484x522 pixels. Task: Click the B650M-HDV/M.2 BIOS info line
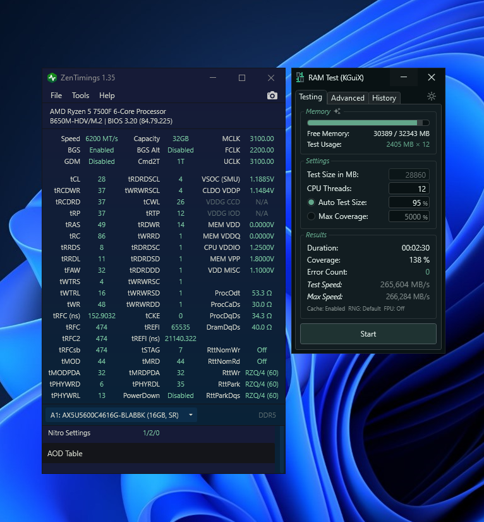pyautogui.click(x=111, y=121)
